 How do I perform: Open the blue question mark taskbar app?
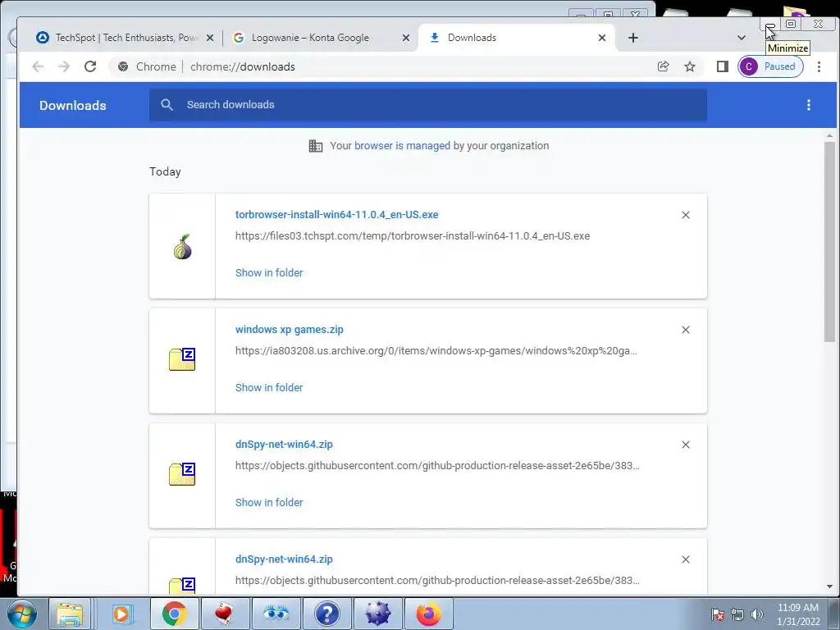point(326,614)
